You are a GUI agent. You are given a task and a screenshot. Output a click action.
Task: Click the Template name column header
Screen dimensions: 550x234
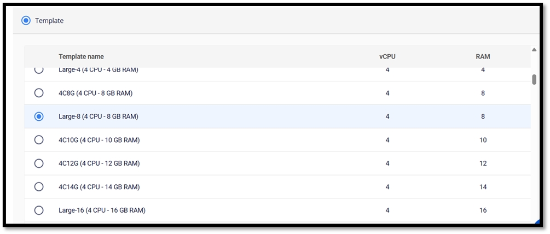tap(81, 57)
